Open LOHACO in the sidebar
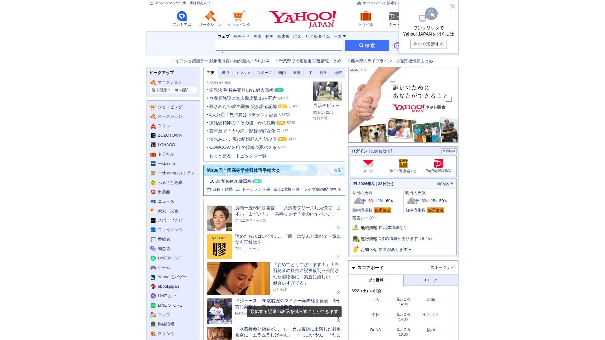Viewport: 605px width, 340px height. (x=166, y=145)
